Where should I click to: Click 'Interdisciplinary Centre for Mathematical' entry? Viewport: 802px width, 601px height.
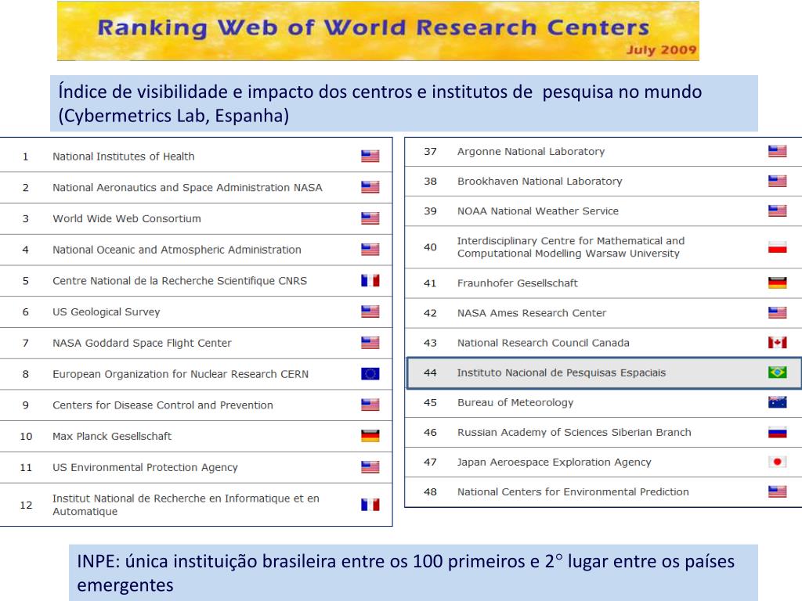point(571,247)
